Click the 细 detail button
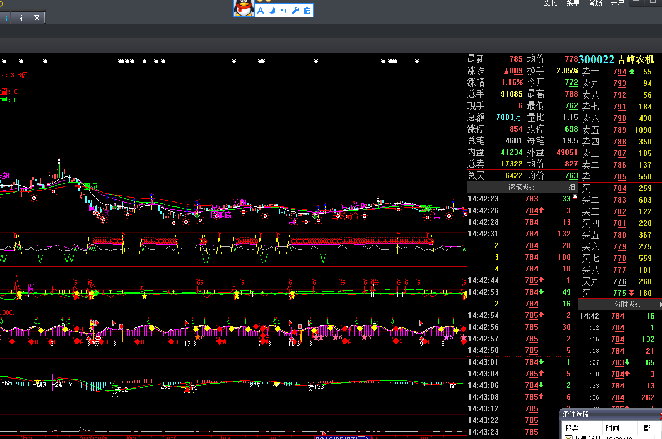662x439 pixels. point(572,187)
